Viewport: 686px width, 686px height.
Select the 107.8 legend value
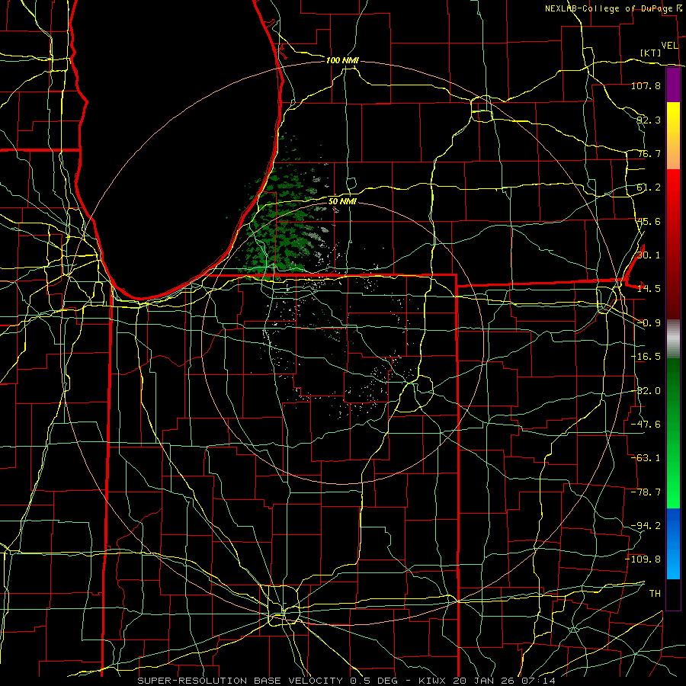click(646, 85)
